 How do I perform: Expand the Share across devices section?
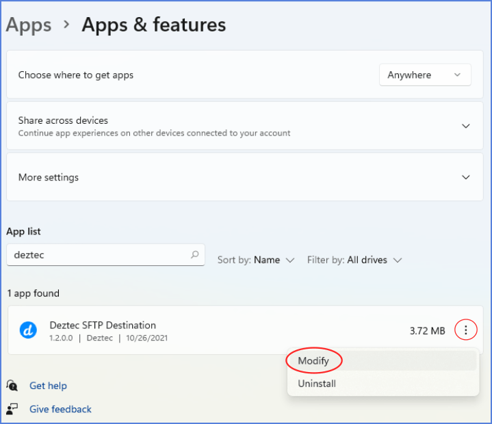(245, 126)
